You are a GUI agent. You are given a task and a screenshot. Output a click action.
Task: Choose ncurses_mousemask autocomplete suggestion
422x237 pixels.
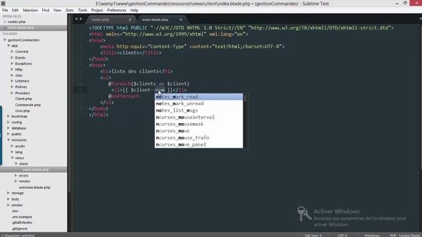click(199, 124)
